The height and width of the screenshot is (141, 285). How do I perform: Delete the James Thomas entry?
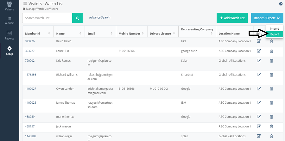[x=271, y=103]
